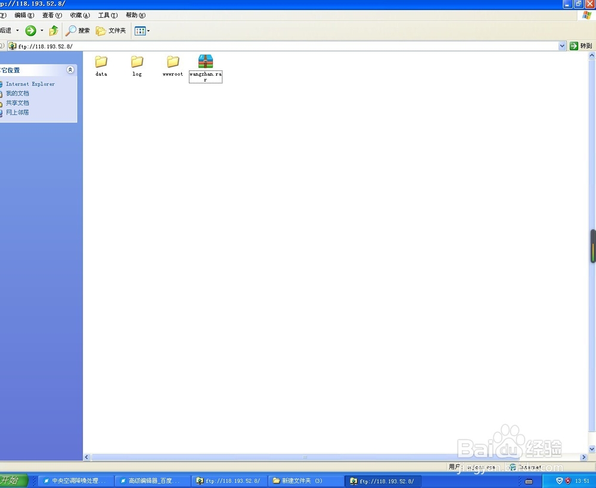Switch to 中央空调降噪处理 taskbar window
Screen dimensions: 596x488
click(76, 481)
